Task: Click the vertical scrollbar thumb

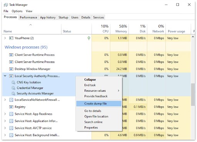Action: click(x=193, y=94)
